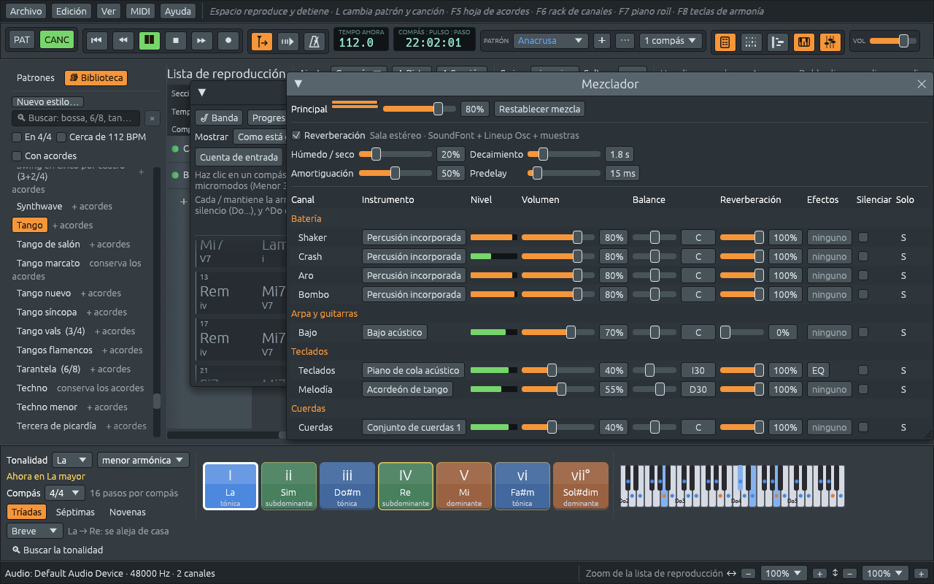934x584 pixels.
Task: Click Nuevo estilo… button
Action: 47,102
